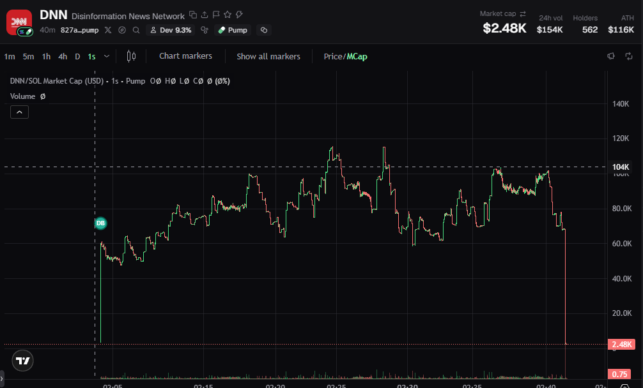The image size is (643, 388).
Task: Search the token with the magnifier icon
Action: [x=136, y=30]
